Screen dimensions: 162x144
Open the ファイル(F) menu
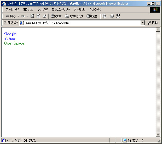tap(12, 9)
